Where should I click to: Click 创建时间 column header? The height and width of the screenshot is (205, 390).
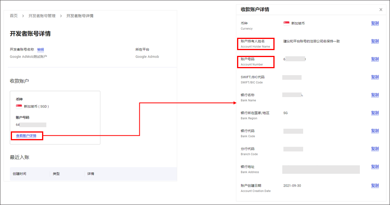pyautogui.click(x=19, y=174)
